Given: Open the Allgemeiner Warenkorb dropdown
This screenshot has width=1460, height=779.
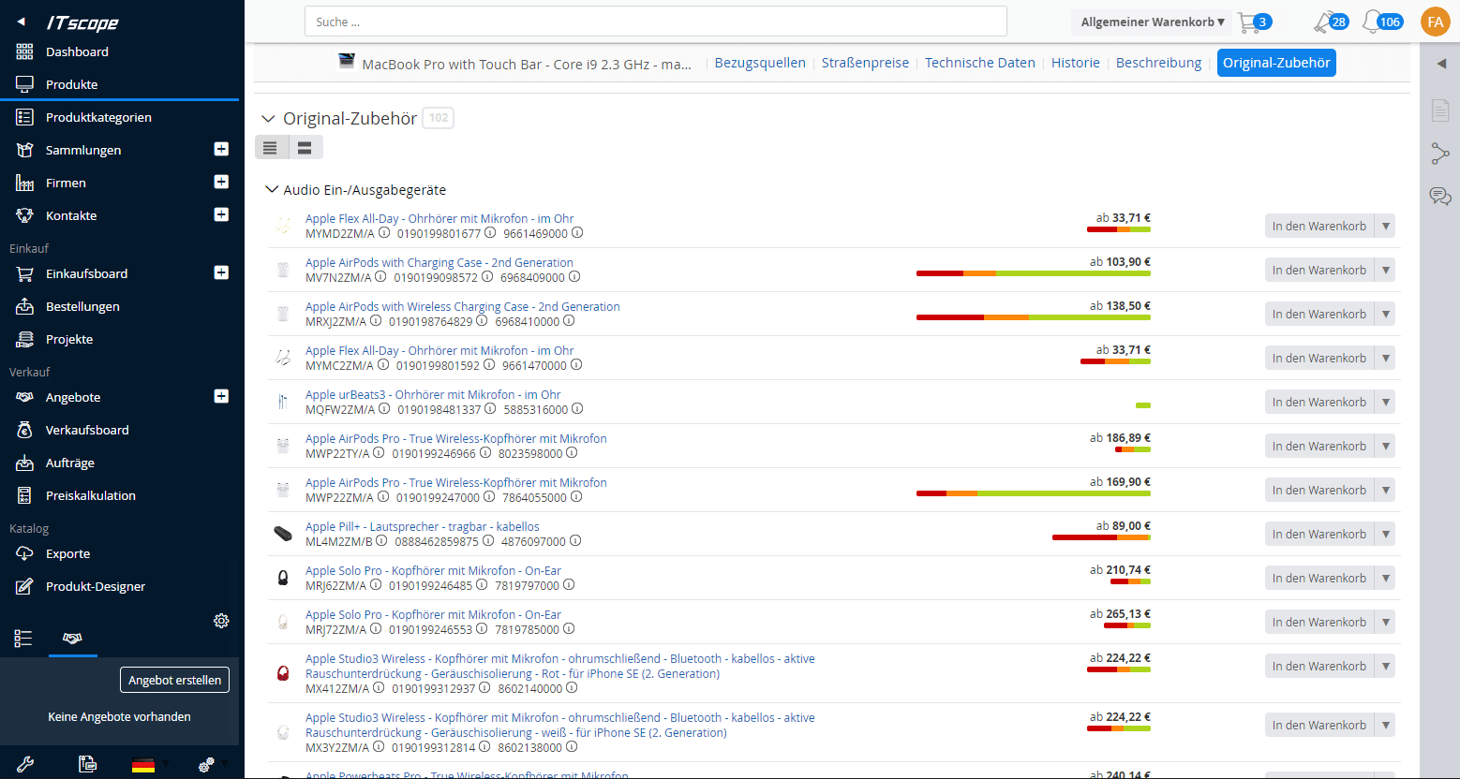Looking at the screenshot, I should [1153, 22].
